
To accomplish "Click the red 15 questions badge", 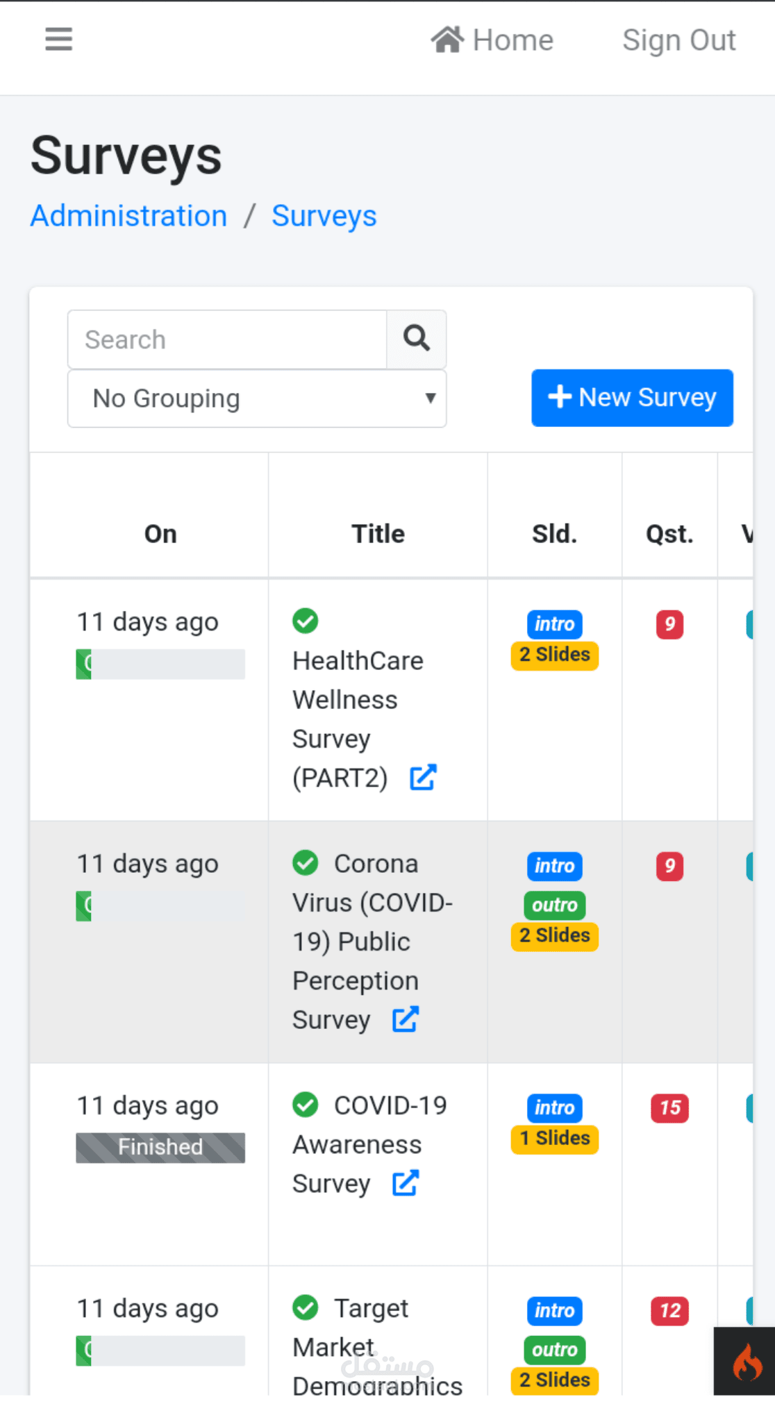I will coord(669,1107).
